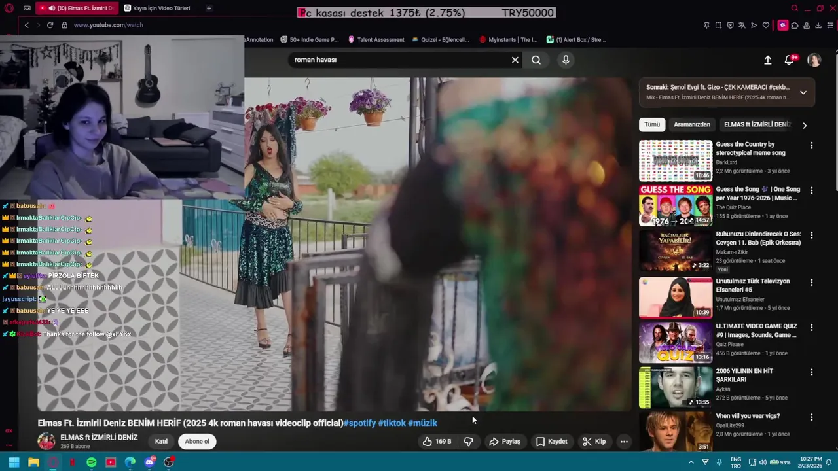Open browser extensions puzzle icon
The image size is (838, 471).
point(795,26)
